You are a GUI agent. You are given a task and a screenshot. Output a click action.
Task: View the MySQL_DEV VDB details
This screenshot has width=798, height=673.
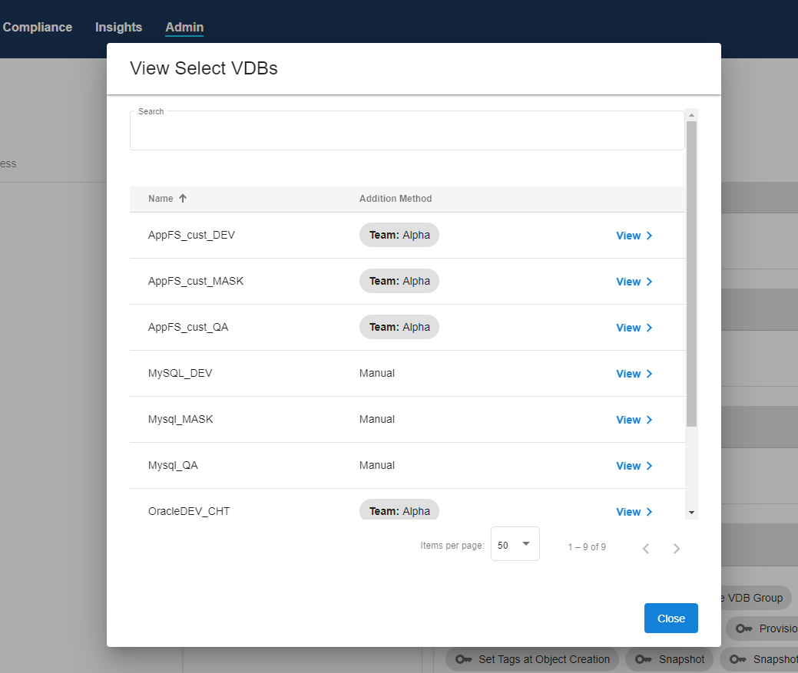click(x=628, y=374)
